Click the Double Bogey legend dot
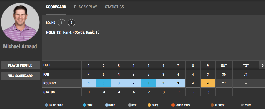This screenshot has width=265, height=109. [173, 105]
